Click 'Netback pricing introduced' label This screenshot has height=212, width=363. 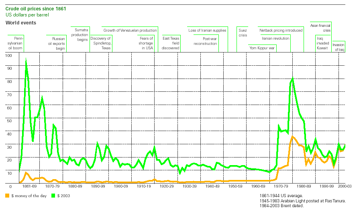click(281, 30)
